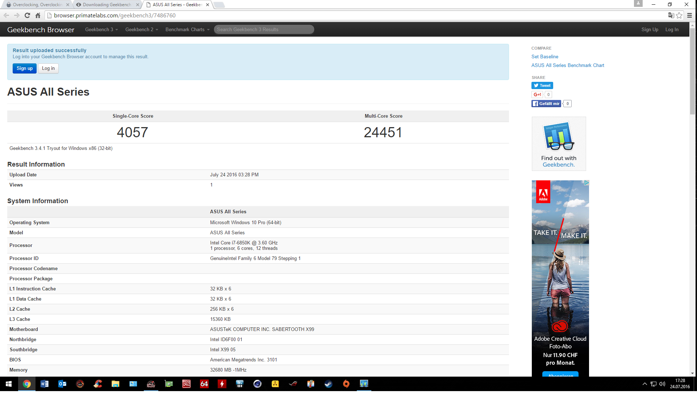Image resolution: width=697 pixels, height=394 pixels.
Task: Open Google Chrome from the taskbar
Action: click(26, 384)
